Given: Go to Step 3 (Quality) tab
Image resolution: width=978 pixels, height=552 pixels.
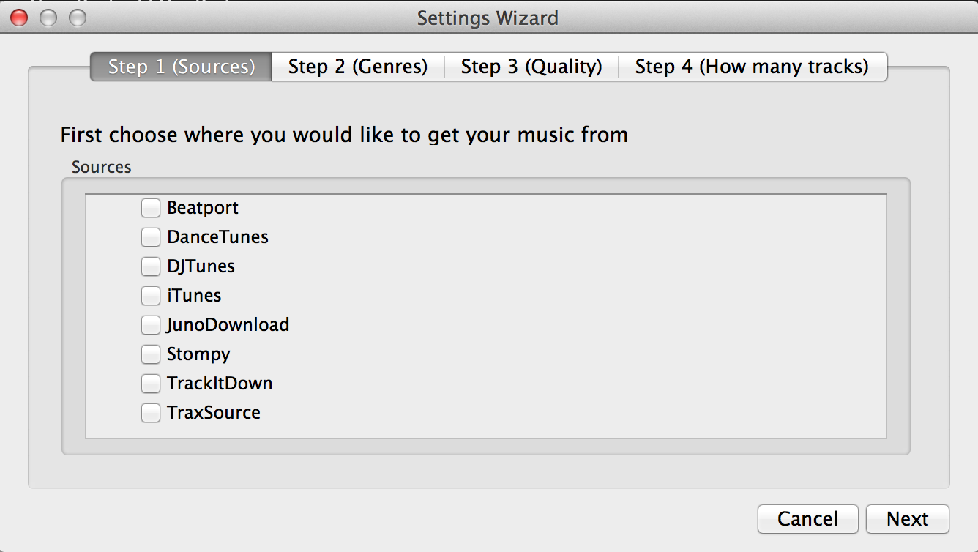Looking at the screenshot, I should (x=531, y=67).
